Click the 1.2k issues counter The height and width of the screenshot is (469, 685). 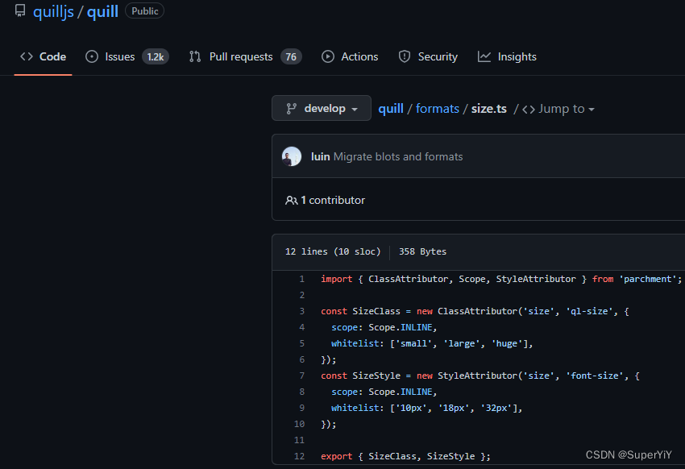click(x=155, y=56)
